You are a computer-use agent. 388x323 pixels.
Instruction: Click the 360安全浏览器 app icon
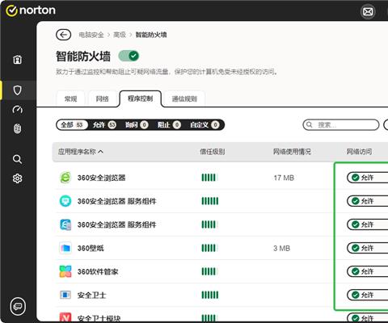point(65,178)
